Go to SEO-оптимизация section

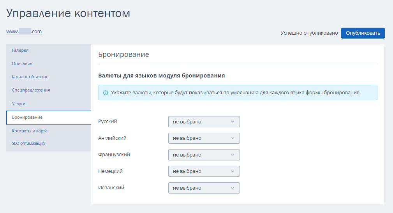[x=28, y=143]
